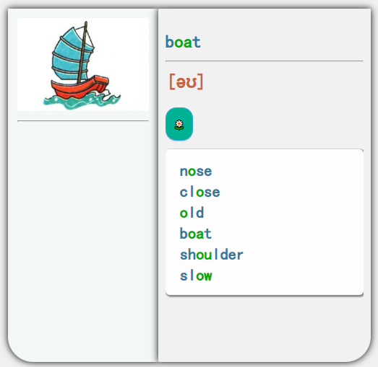The width and height of the screenshot is (378, 367).
Task: Click the orange phonetic symbol [əʊ]
Action: pos(186,81)
